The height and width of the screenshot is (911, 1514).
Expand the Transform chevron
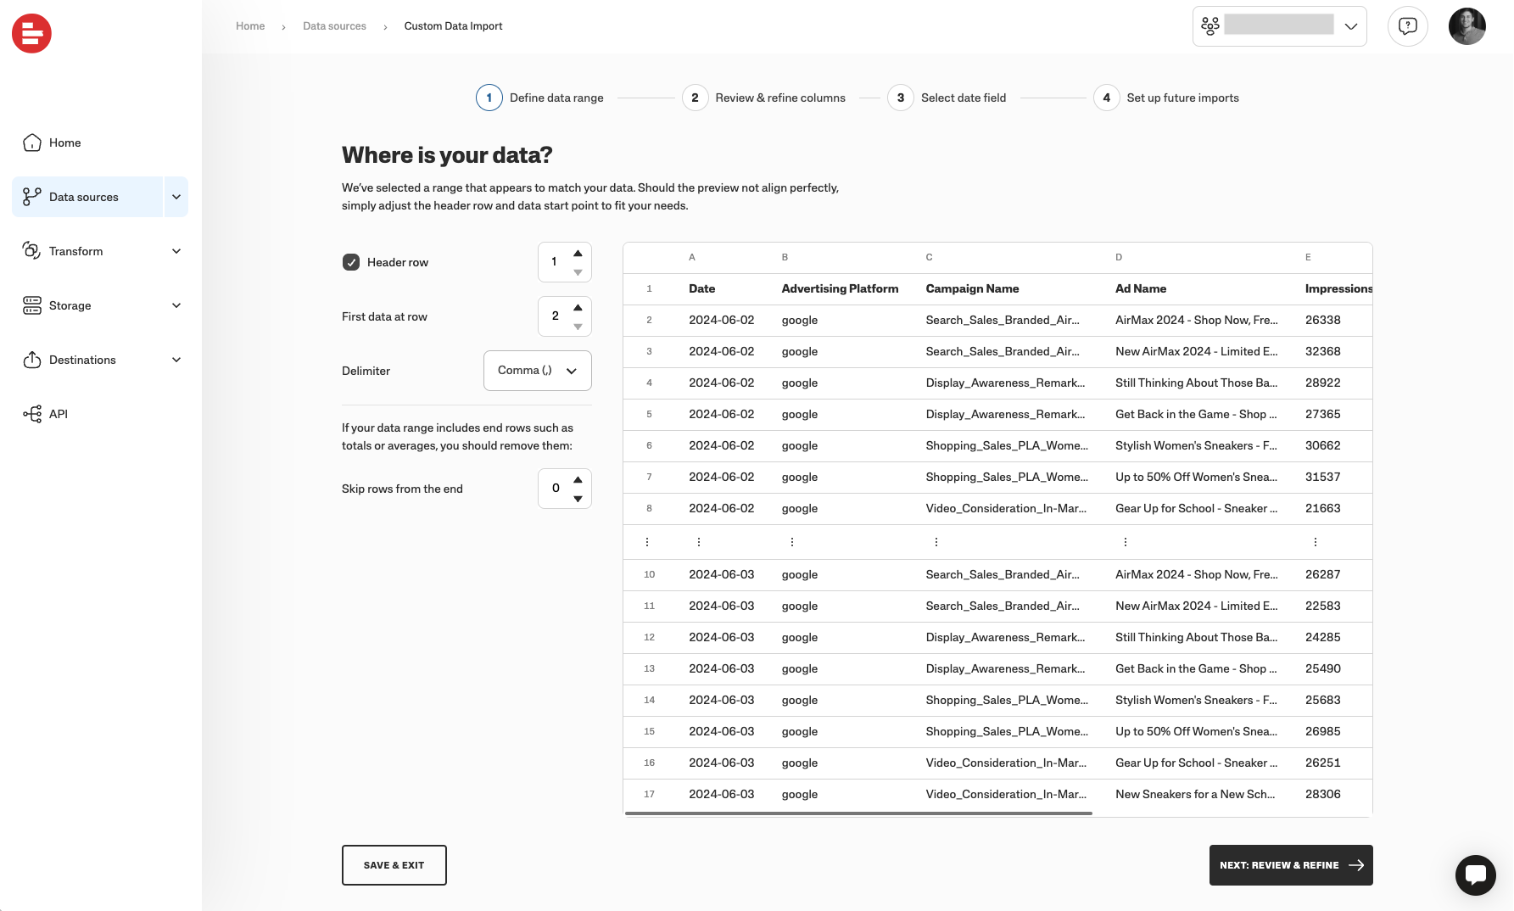[x=176, y=251]
